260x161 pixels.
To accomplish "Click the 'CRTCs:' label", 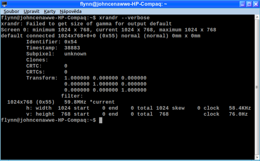I will [x=36, y=72].
